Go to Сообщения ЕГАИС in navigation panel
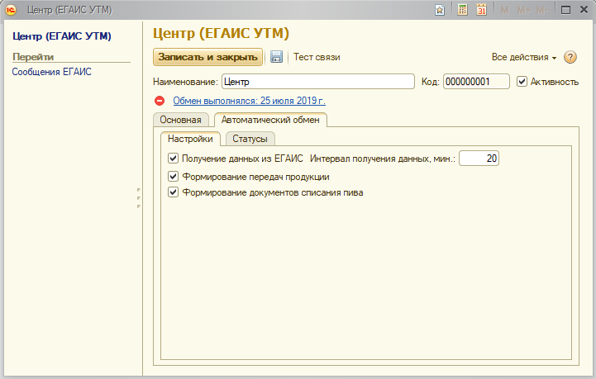The height and width of the screenshot is (379, 596). pyautogui.click(x=52, y=72)
